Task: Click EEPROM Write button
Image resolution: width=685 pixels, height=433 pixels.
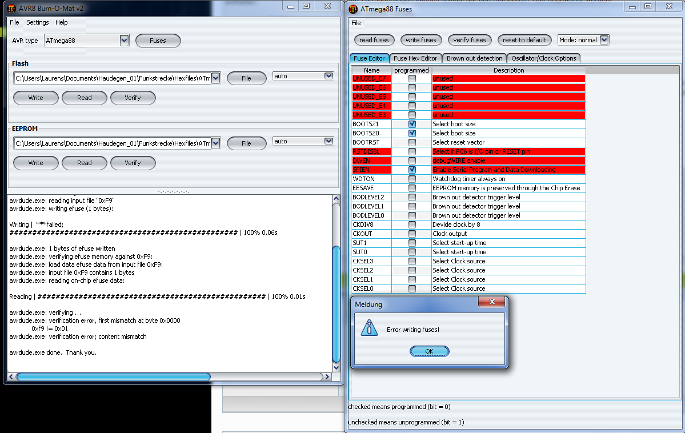Action: click(36, 163)
